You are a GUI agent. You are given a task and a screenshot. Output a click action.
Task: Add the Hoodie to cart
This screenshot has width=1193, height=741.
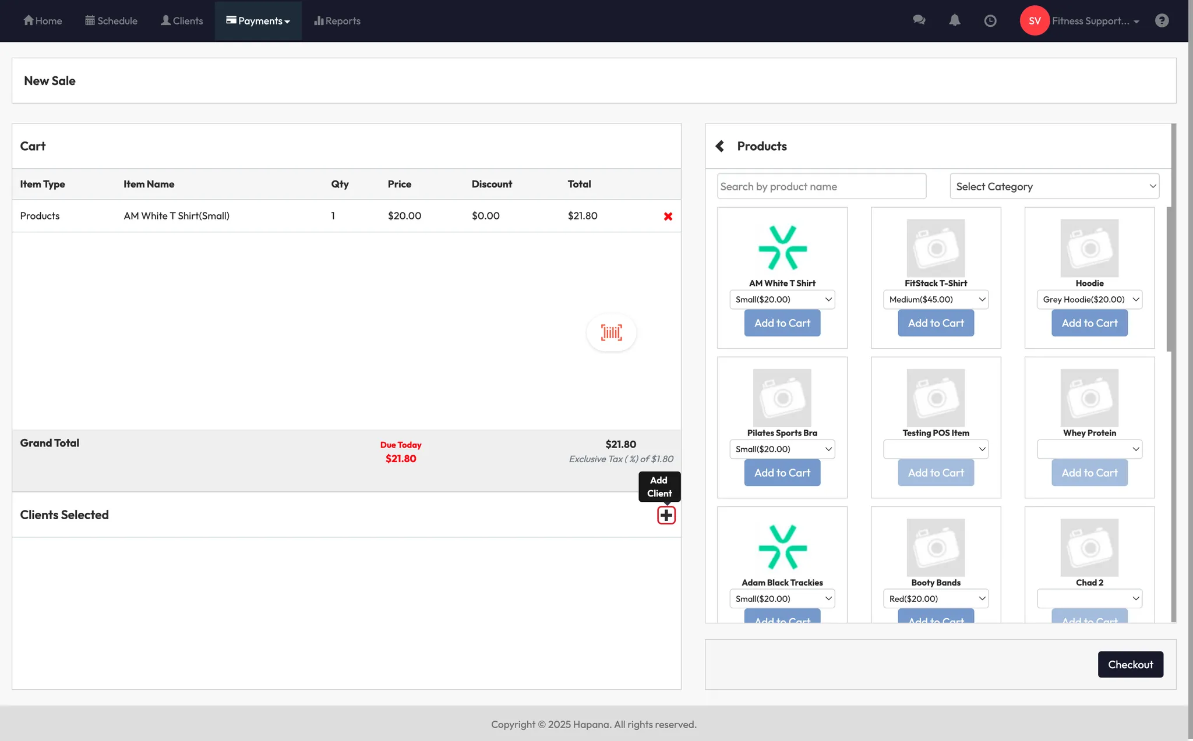(x=1089, y=323)
